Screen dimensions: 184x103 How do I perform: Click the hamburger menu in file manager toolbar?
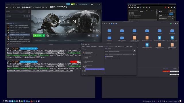pyautogui.click(x=178, y=24)
